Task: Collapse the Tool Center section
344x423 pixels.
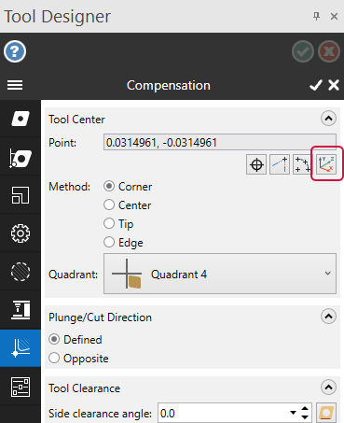Action: [x=328, y=119]
